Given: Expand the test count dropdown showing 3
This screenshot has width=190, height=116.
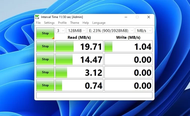Looking at the screenshot, I should pyautogui.click(x=60, y=30).
